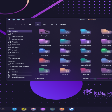Open Network under Remote
Image resolution: width=112 pixels, height=112 pixels.
(20, 58)
